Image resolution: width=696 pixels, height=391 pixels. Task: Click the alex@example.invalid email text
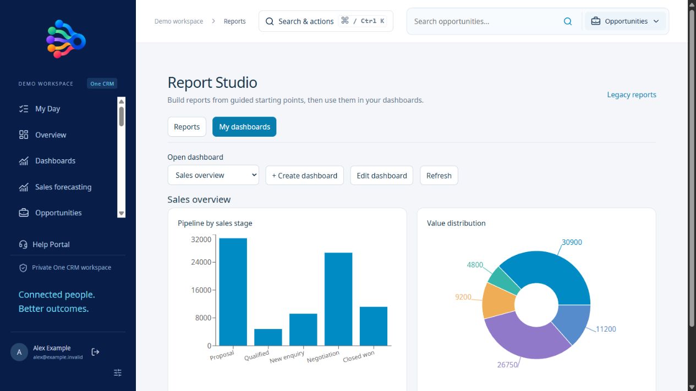tap(58, 357)
